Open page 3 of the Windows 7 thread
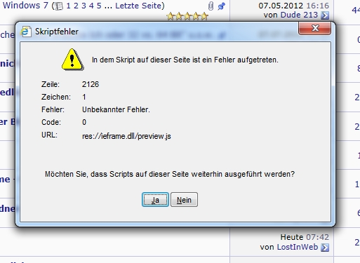360x263 pixels. click(x=84, y=6)
